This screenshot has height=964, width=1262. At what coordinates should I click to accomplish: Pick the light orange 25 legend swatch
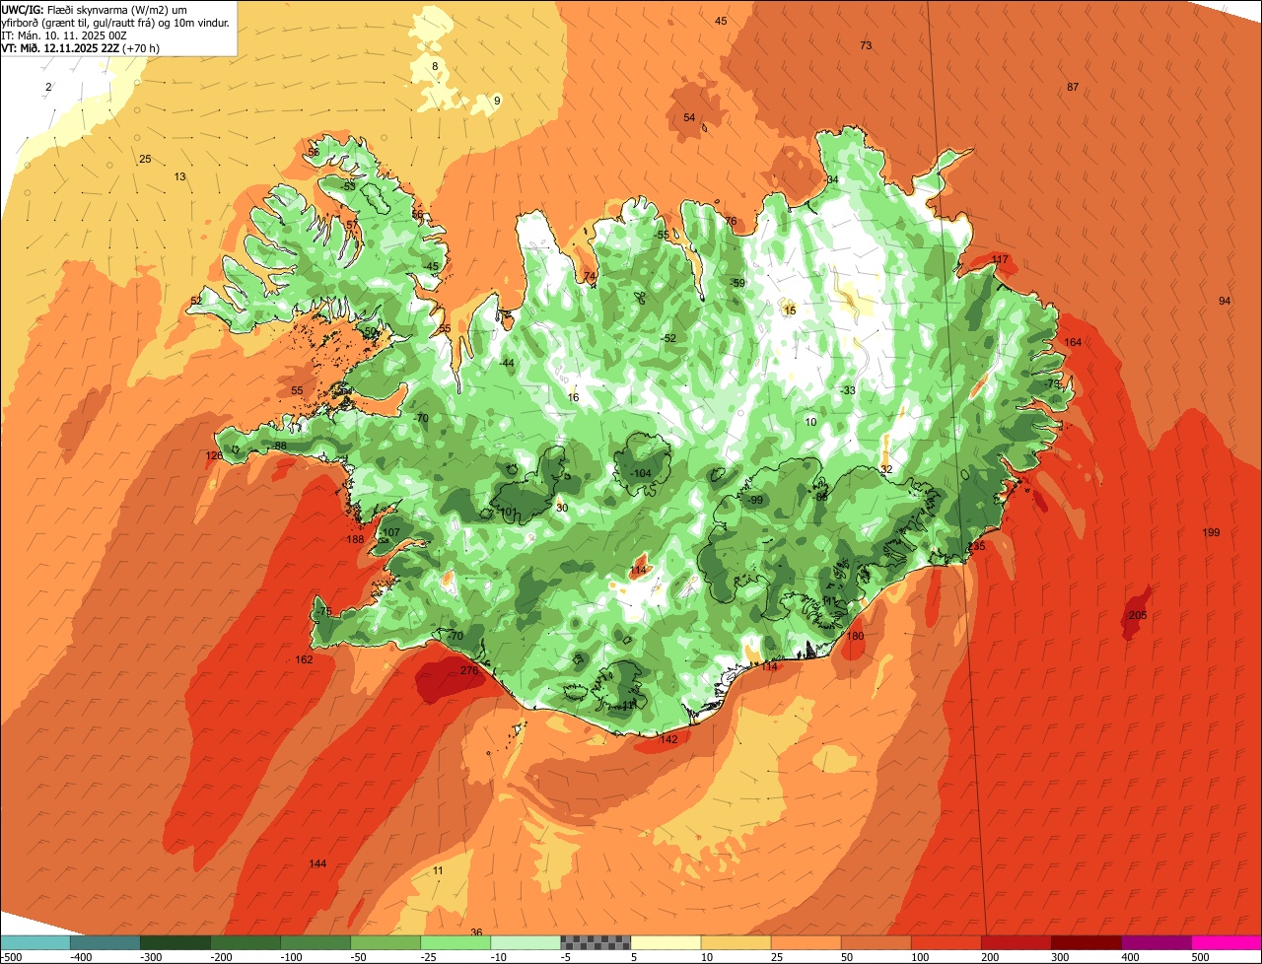[806, 942]
